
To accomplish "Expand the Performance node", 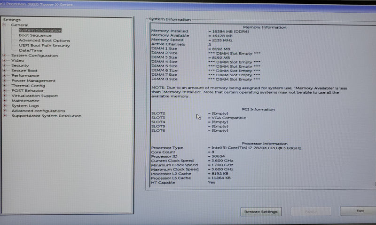I will (x=4, y=75).
